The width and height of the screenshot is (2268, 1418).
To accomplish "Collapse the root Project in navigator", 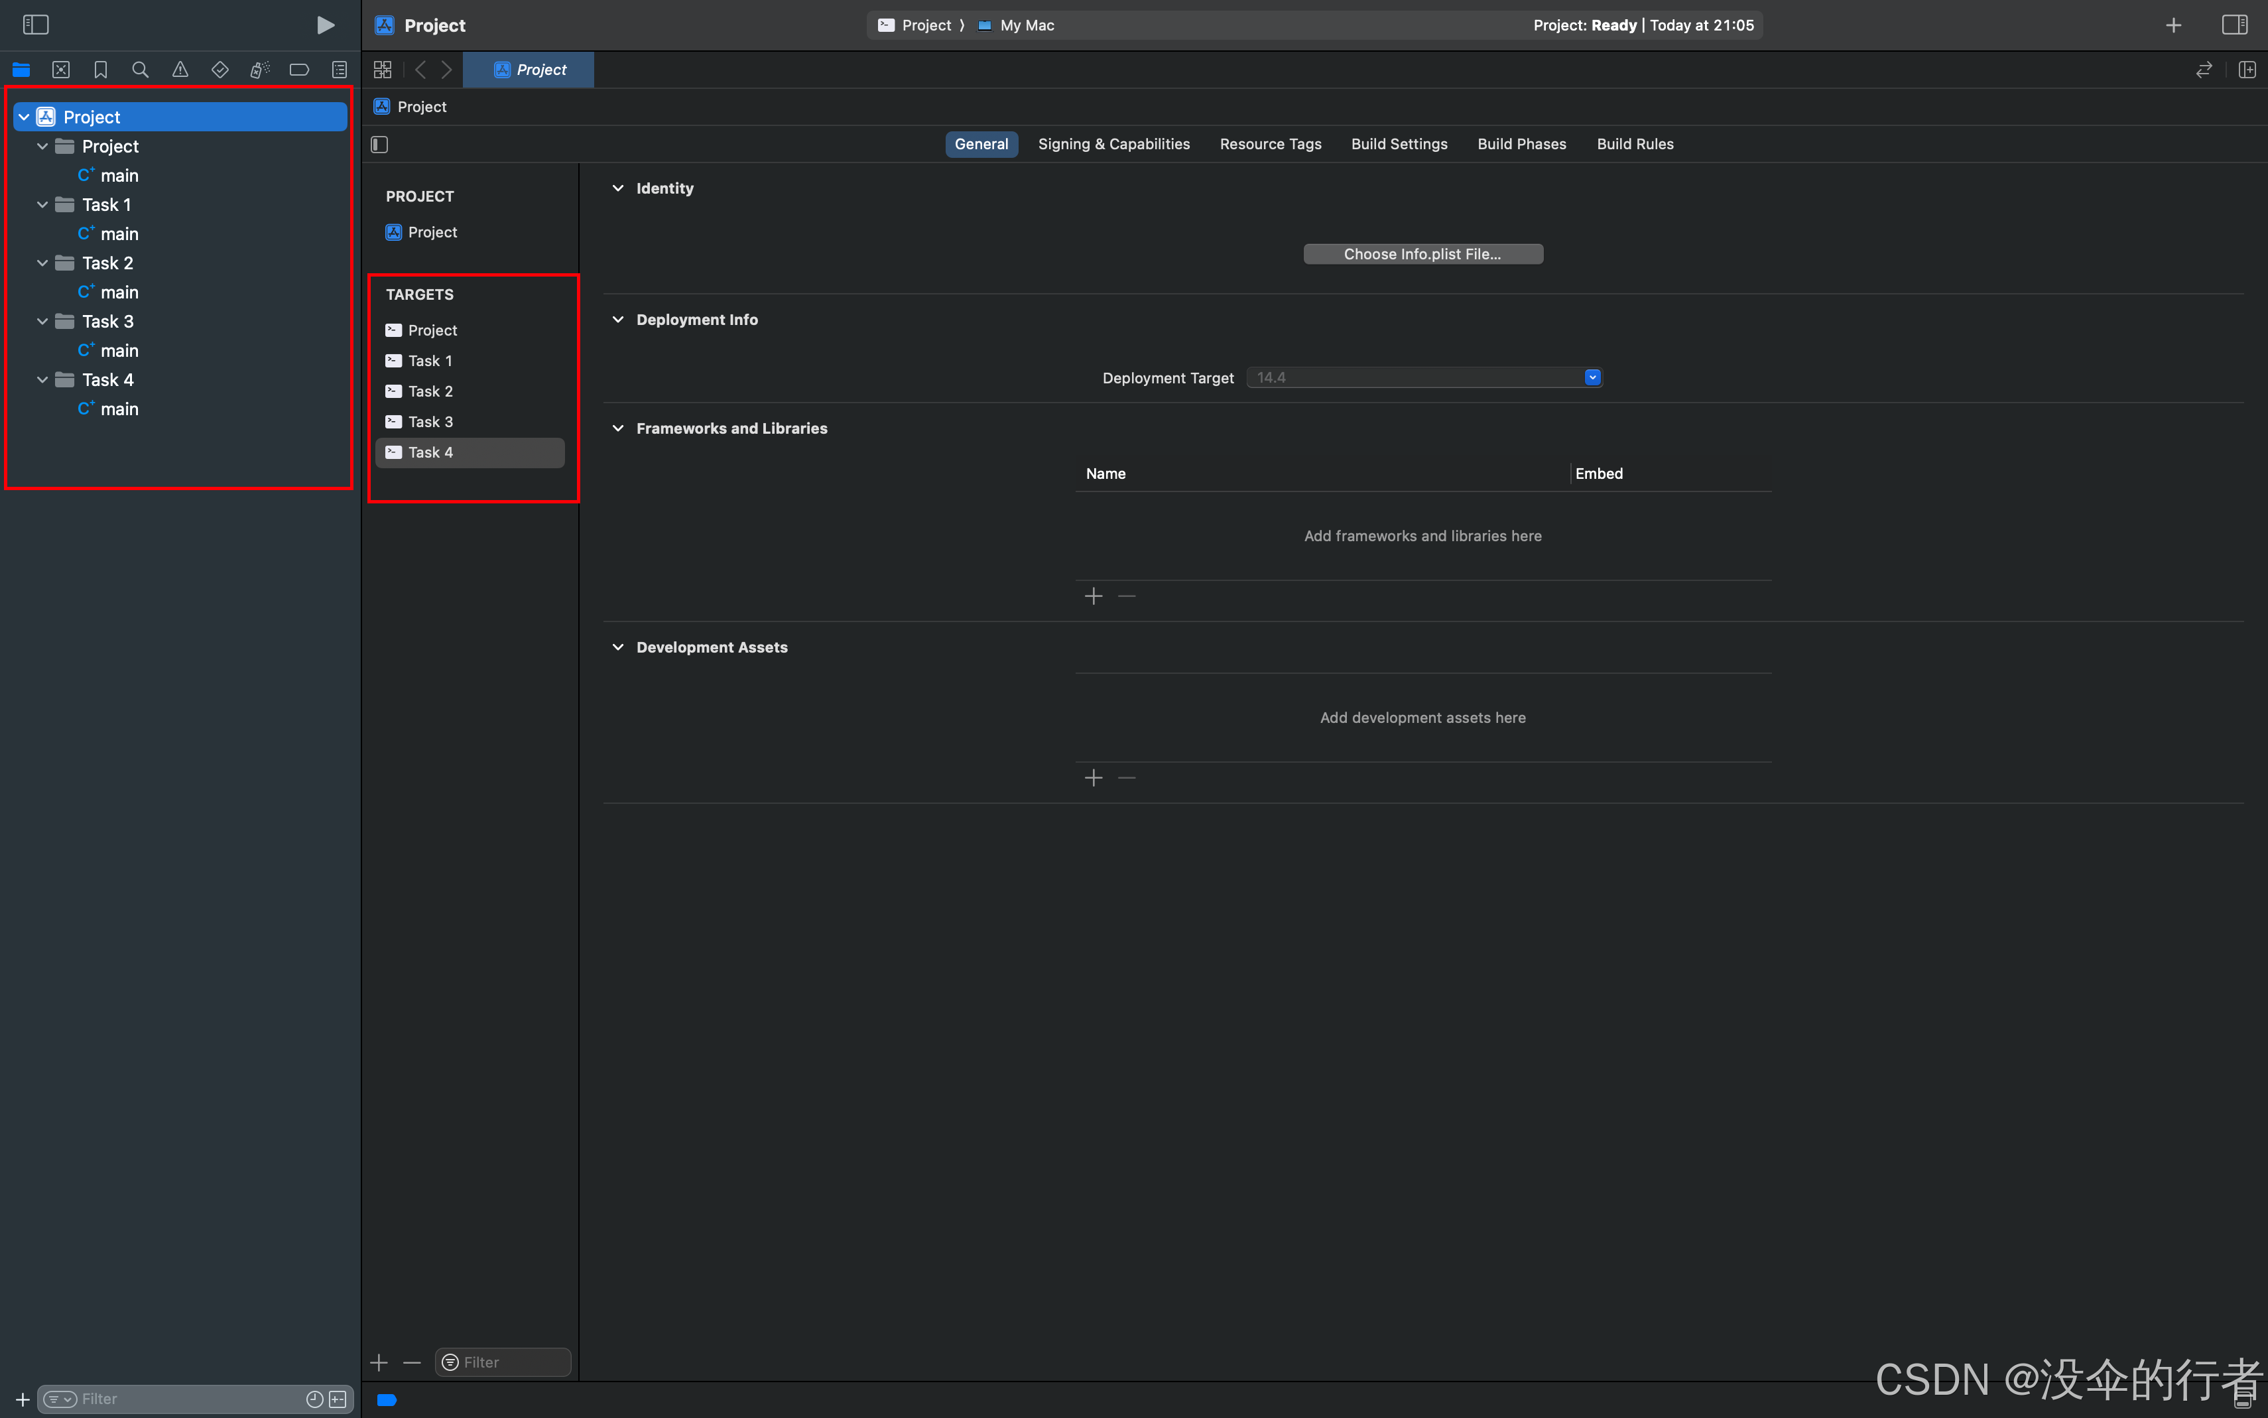I will point(25,117).
